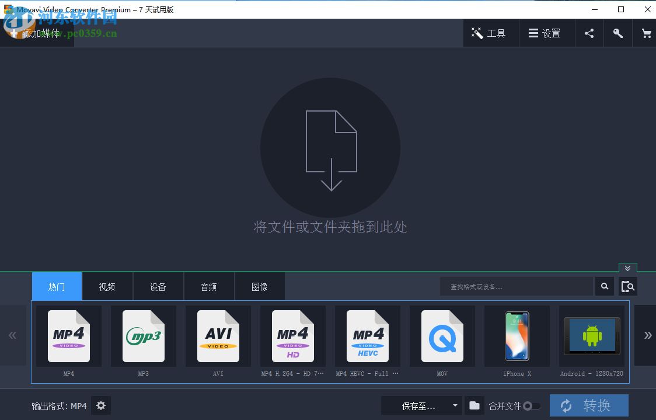Click inside the 查找格式或设备 search field
This screenshot has height=420, width=656.
pyautogui.click(x=517, y=286)
